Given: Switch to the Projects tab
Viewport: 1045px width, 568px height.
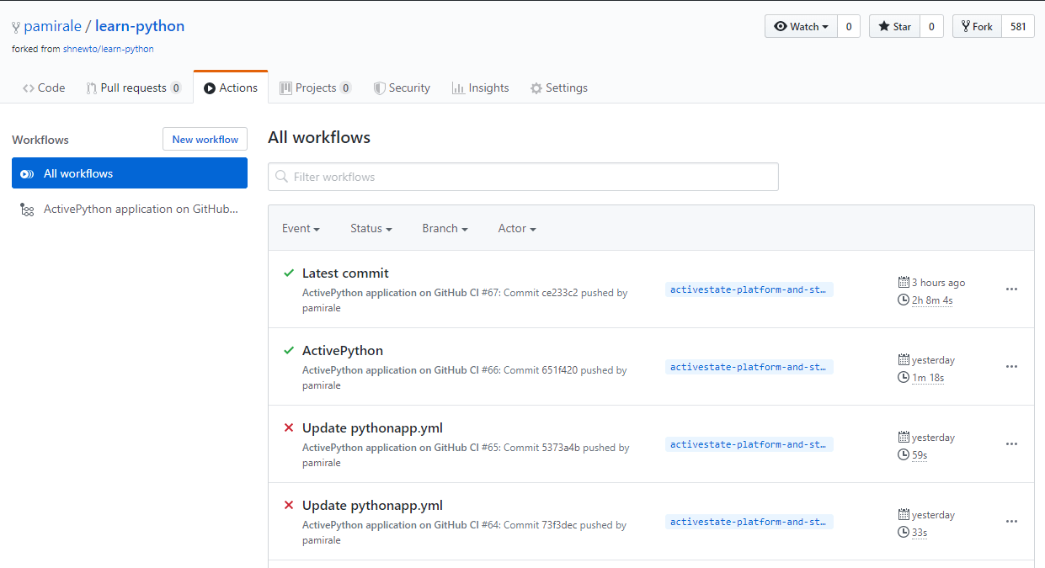Looking at the screenshot, I should tap(316, 88).
